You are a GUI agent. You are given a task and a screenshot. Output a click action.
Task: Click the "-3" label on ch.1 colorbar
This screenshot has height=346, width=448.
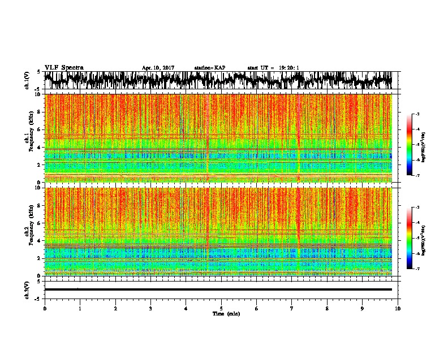[x=417, y=114]
